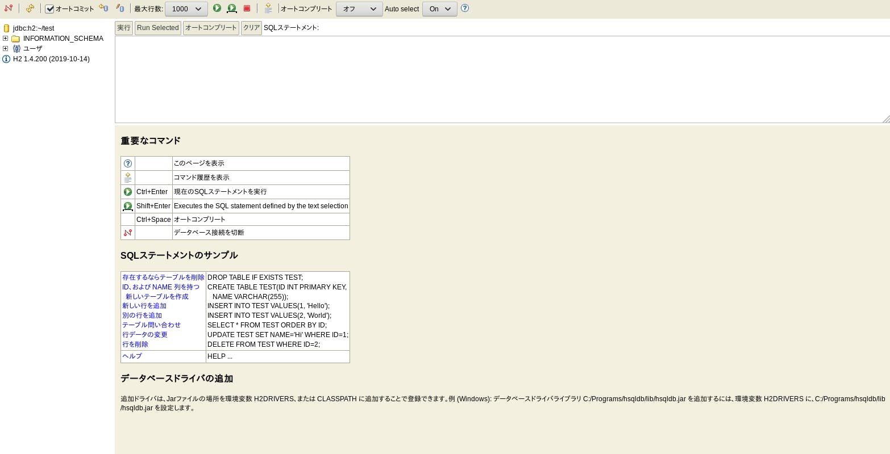Click the テーブル問い合わせ link
This screenshot has height=454, width=890.
[x=151, y=325]
